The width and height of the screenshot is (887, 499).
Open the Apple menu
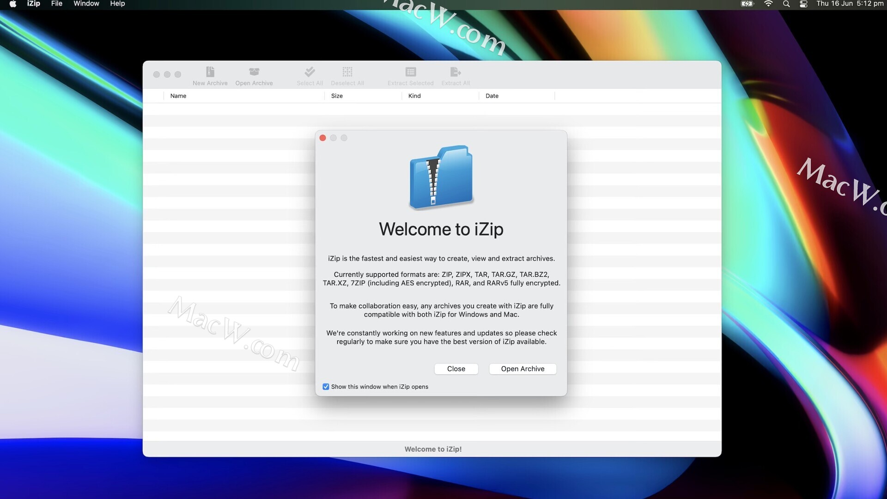(x=13, y=4)
